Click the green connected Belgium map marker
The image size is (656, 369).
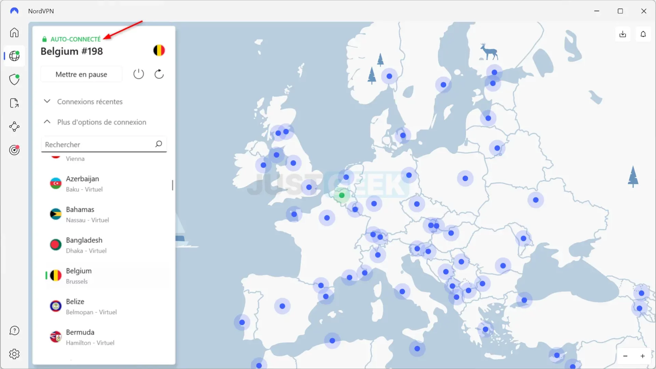coord(342,195)
